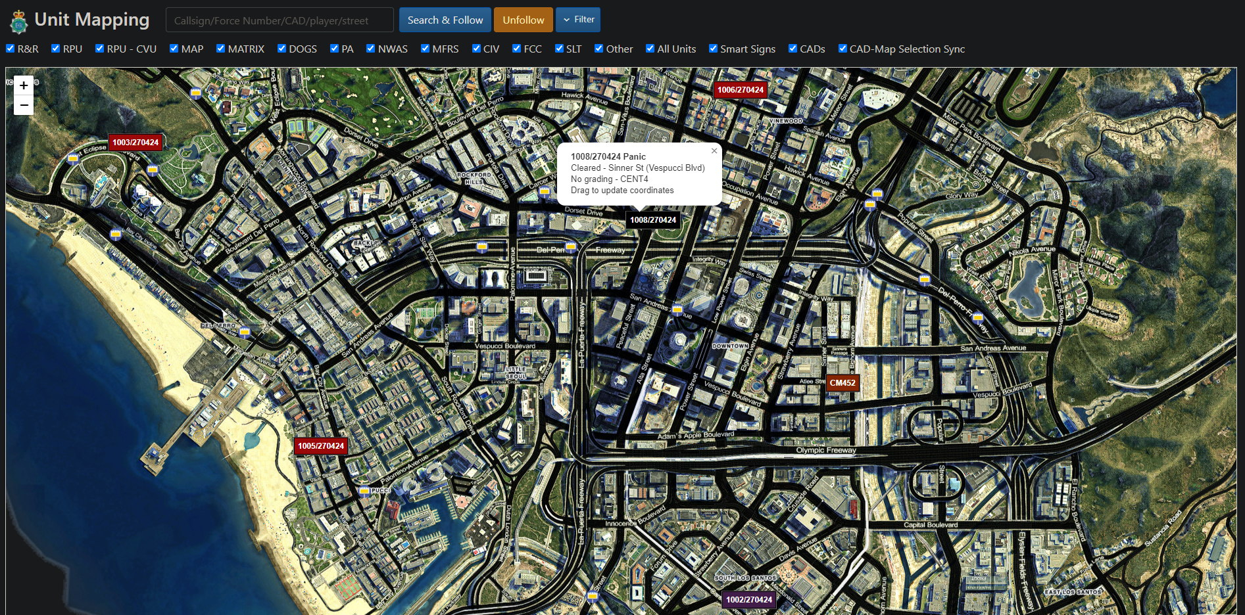The image size is (1245, 615).
Task: Click the smart sign on West Eclipse Boulevard
Action: [73, 158]
